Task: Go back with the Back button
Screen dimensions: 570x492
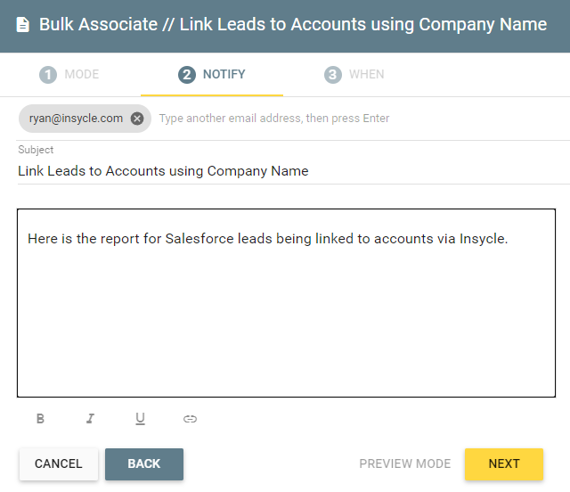Action: [144, 464]
